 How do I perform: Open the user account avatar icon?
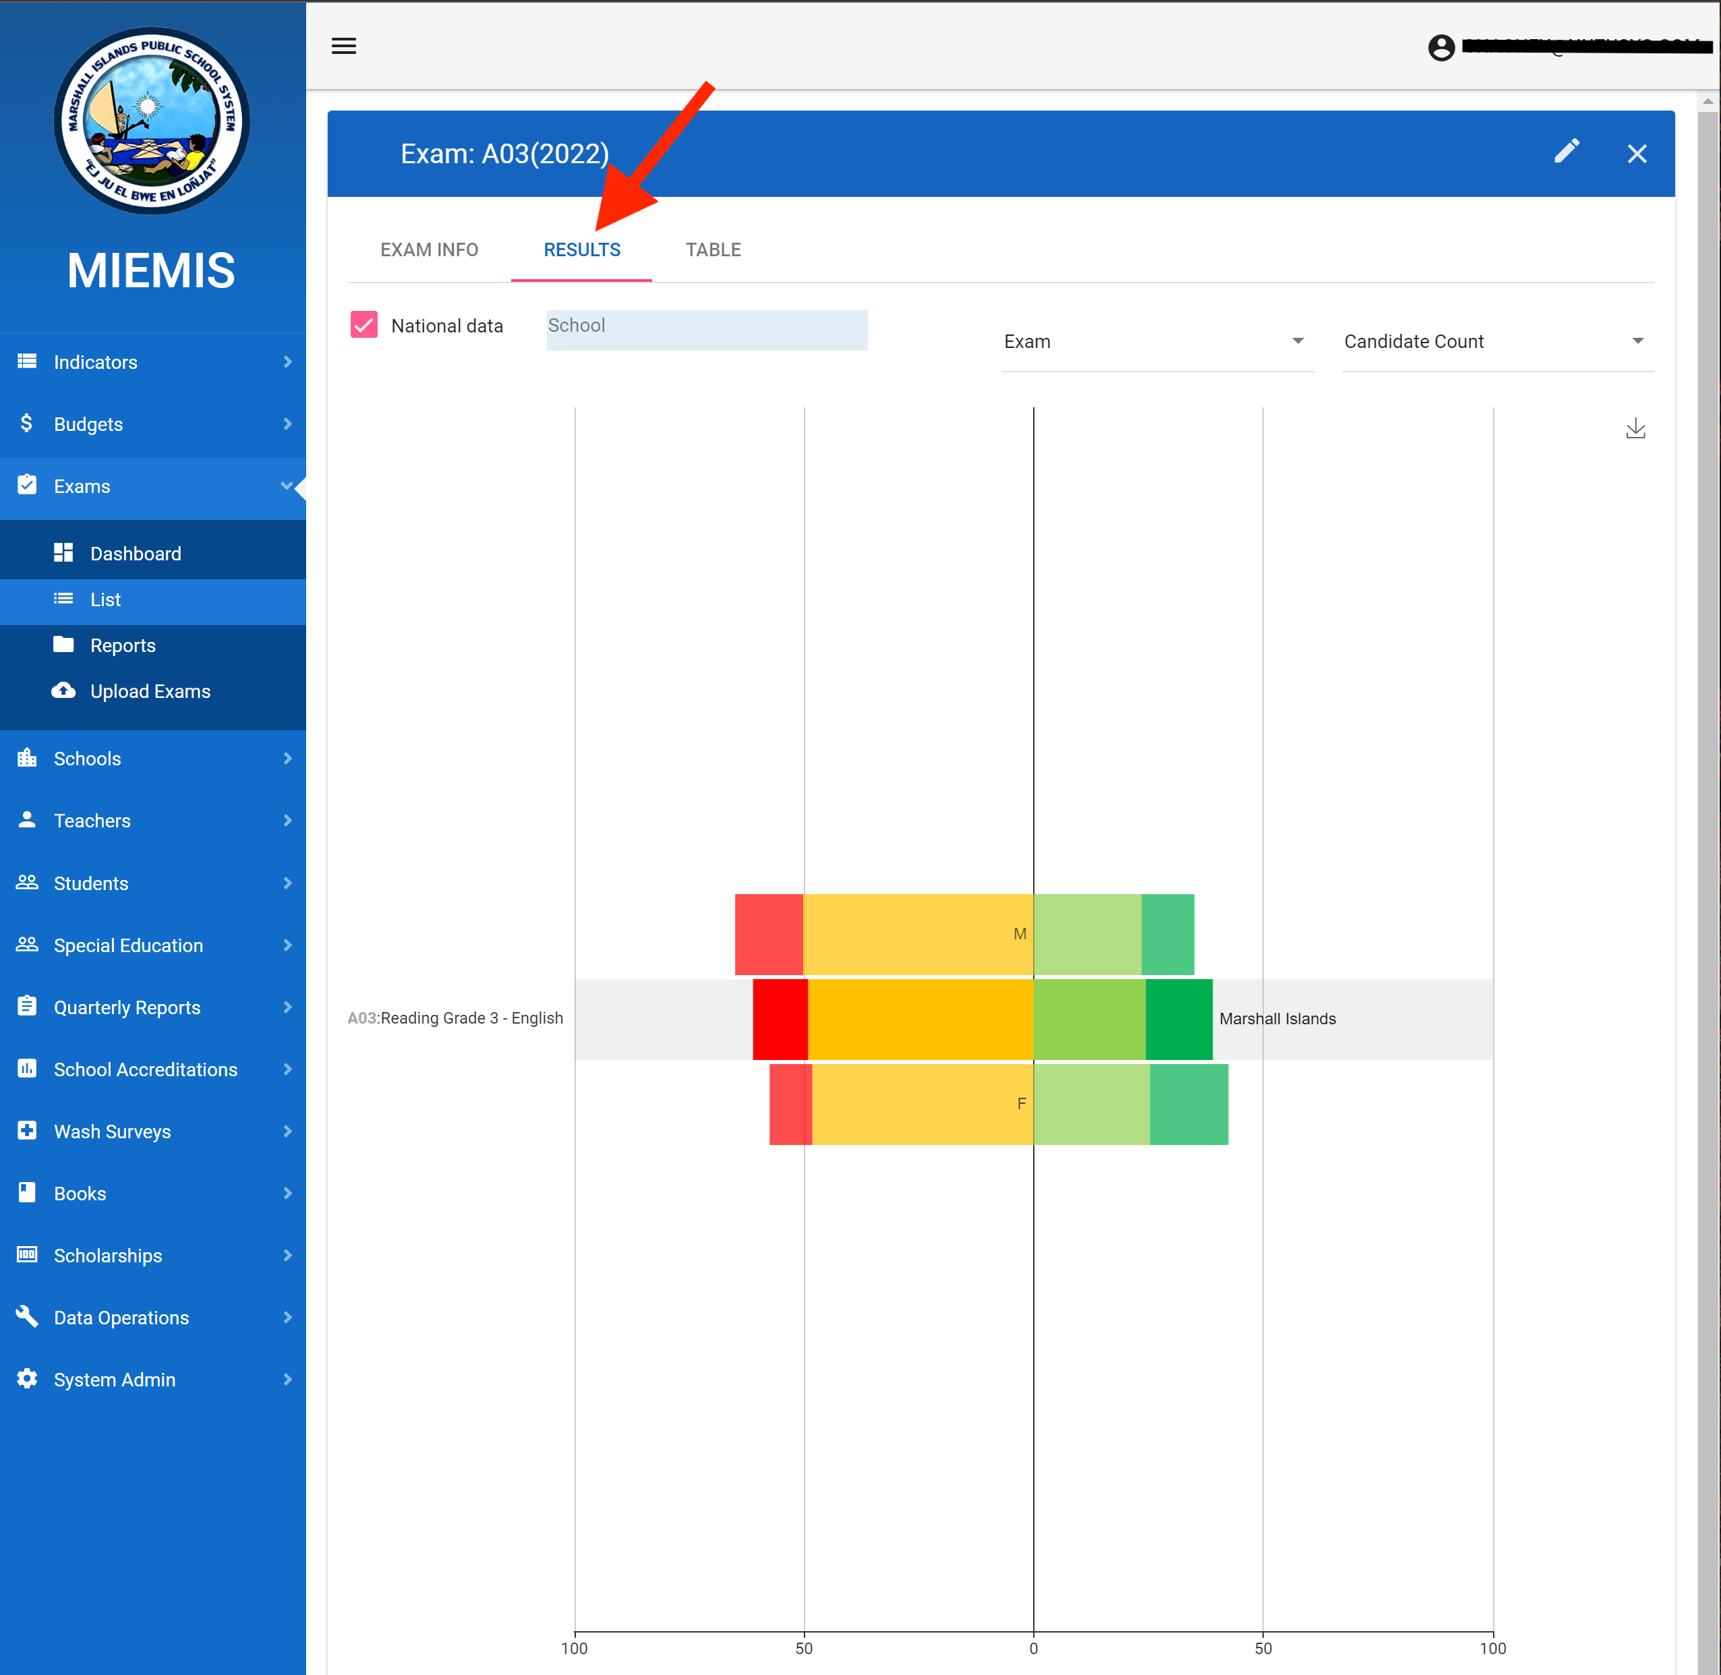pyautogui.click(x=1440, y=47)
